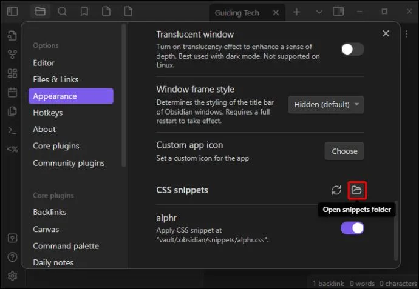Open the snippets folder icon
The height and width of the screenshot is (289, 419).
(x=356, y=190)
